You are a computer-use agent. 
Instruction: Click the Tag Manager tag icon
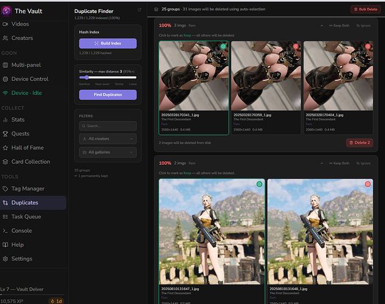click(x=5, y=188)
